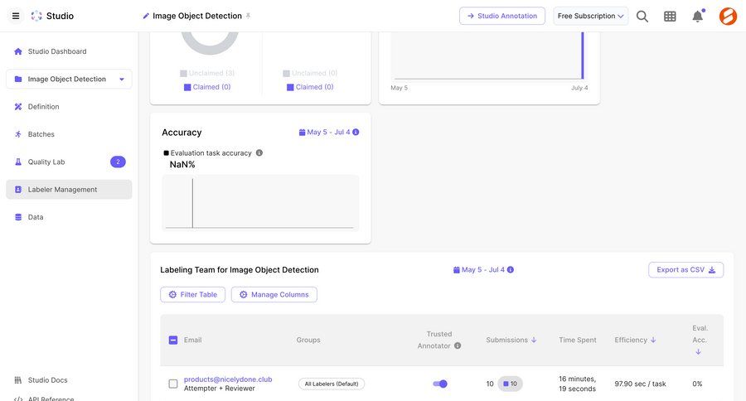
Task: Click the Manage Columns button
Action: (x=274, y=294)
